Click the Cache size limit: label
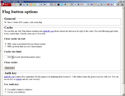Viewport: 125px width, 96px height. tap(13, 52)
